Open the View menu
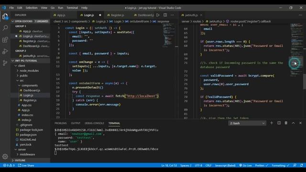The width and height of the screenshot is (306, 172). 44,8
